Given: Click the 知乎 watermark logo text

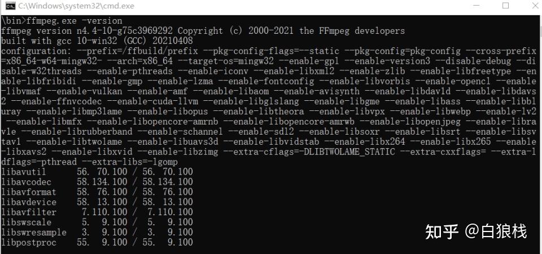Looking at the screenshot, I should tap(442, 231).
